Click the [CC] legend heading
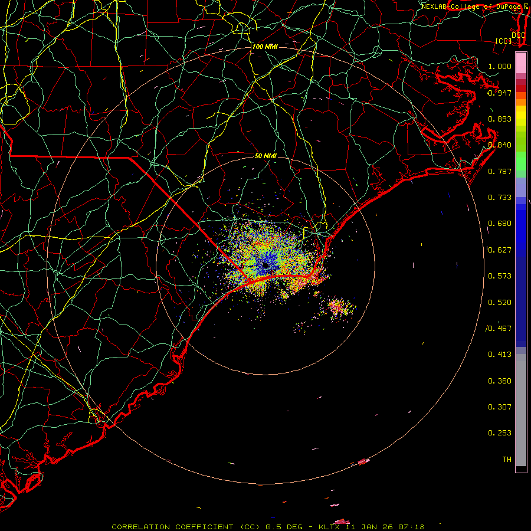The height and width of the screenshot is (531, 531). (x=504, y=41)
